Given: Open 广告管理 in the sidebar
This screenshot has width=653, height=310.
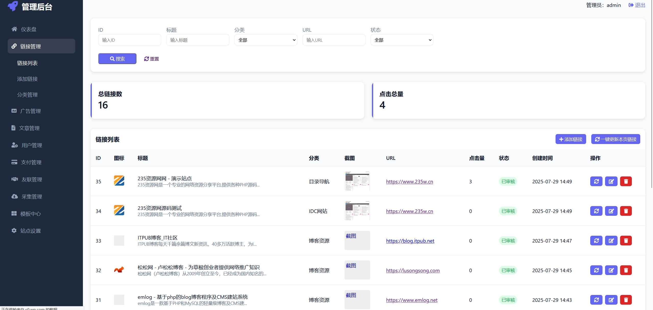Looking at the screenshot, I should [x=30, y=111].
